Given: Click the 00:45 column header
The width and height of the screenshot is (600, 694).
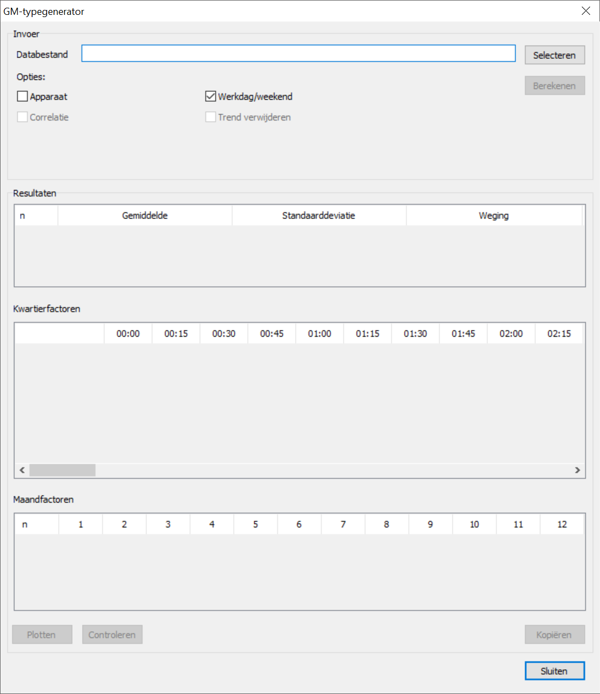Looking at the screenshot, I should click(x=272, y=334).
